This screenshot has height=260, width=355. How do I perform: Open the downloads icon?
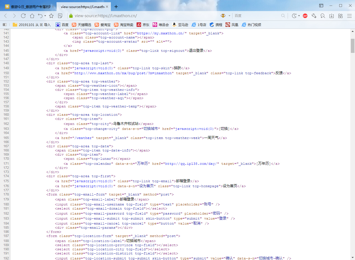[331, 16]
